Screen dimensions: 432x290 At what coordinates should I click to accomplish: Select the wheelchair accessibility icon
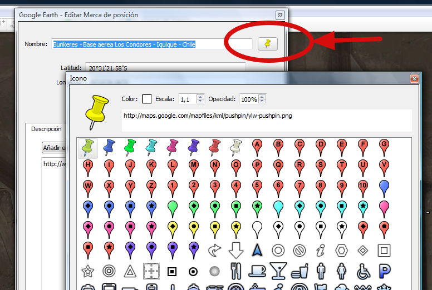(363, 271)
